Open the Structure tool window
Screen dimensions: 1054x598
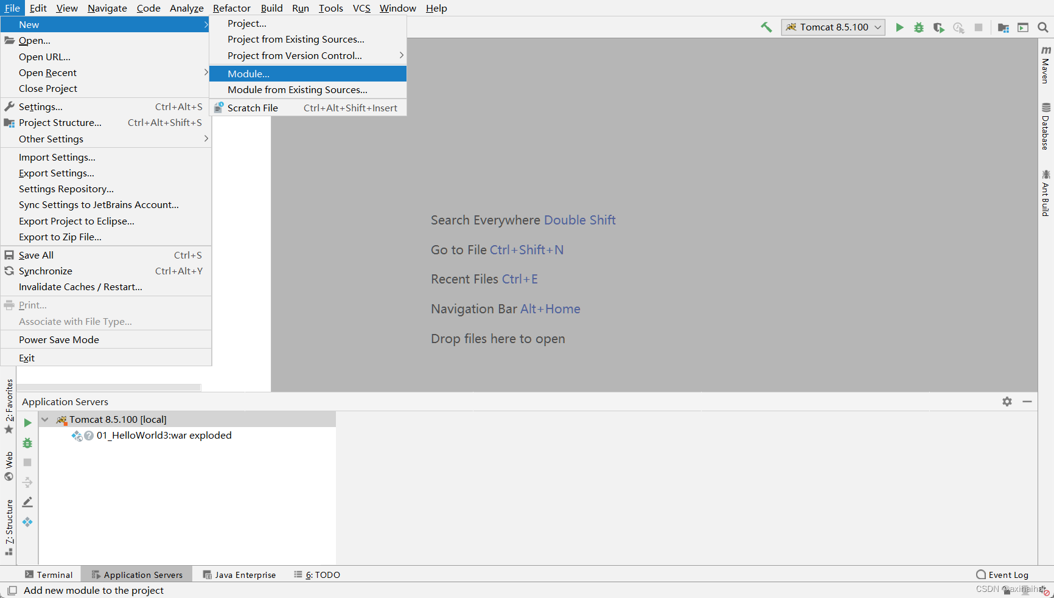9,527
